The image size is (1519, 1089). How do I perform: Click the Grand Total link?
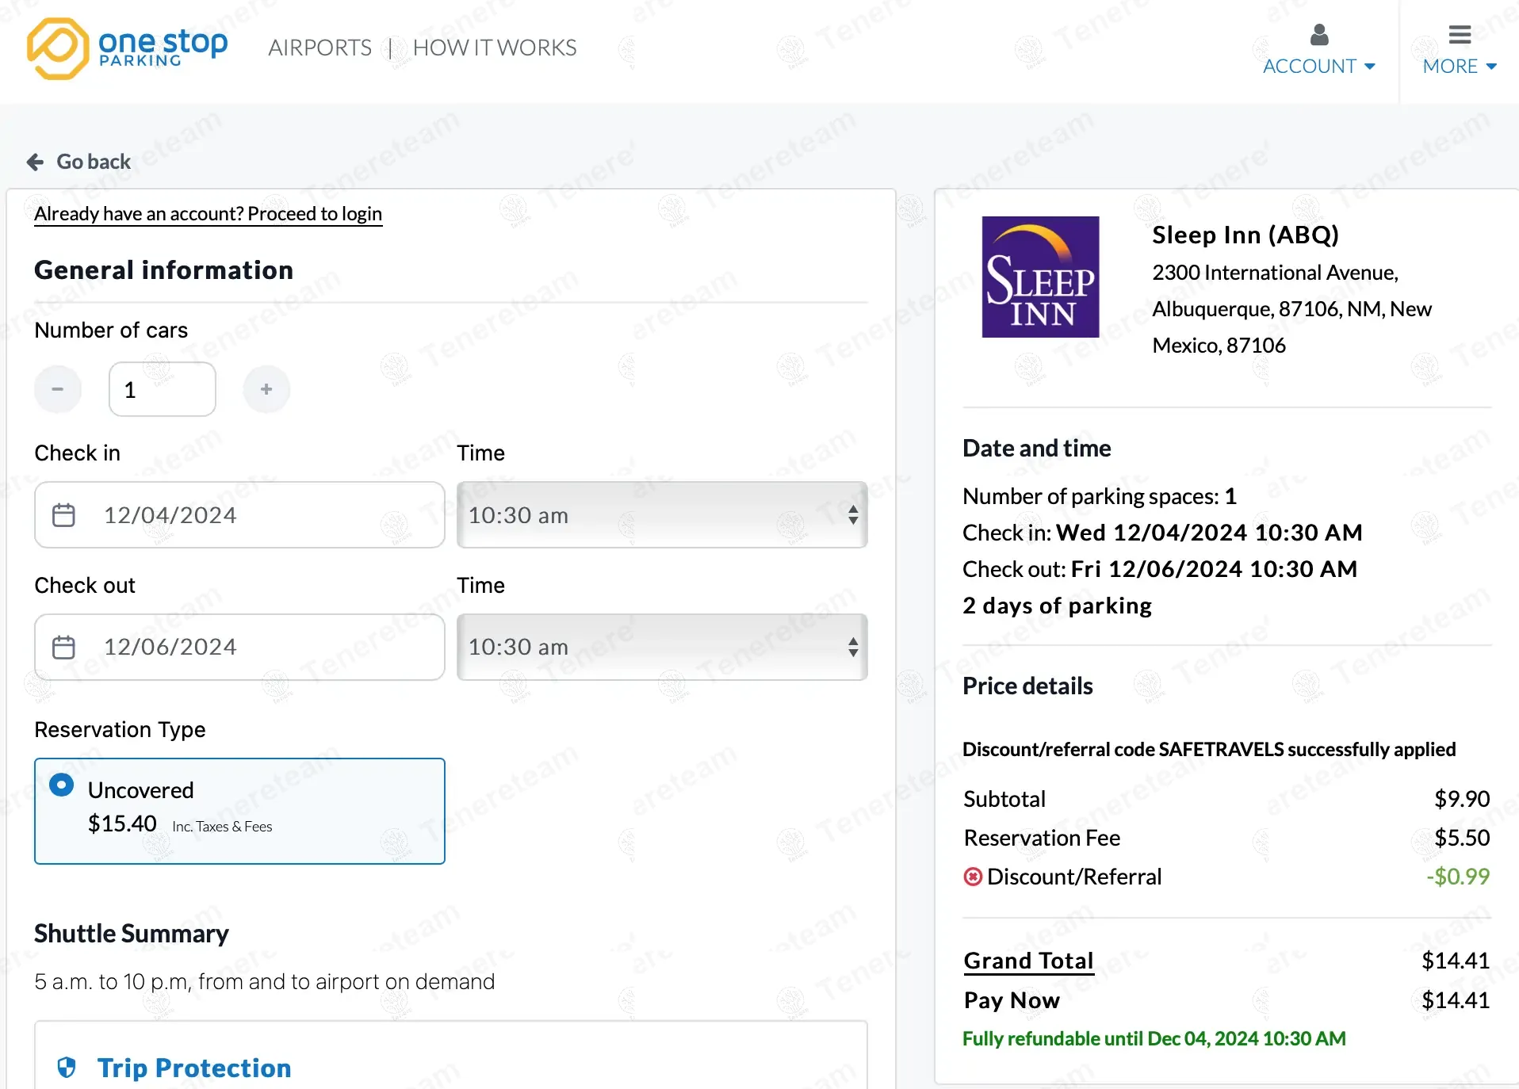click(x=1028, y=961)
